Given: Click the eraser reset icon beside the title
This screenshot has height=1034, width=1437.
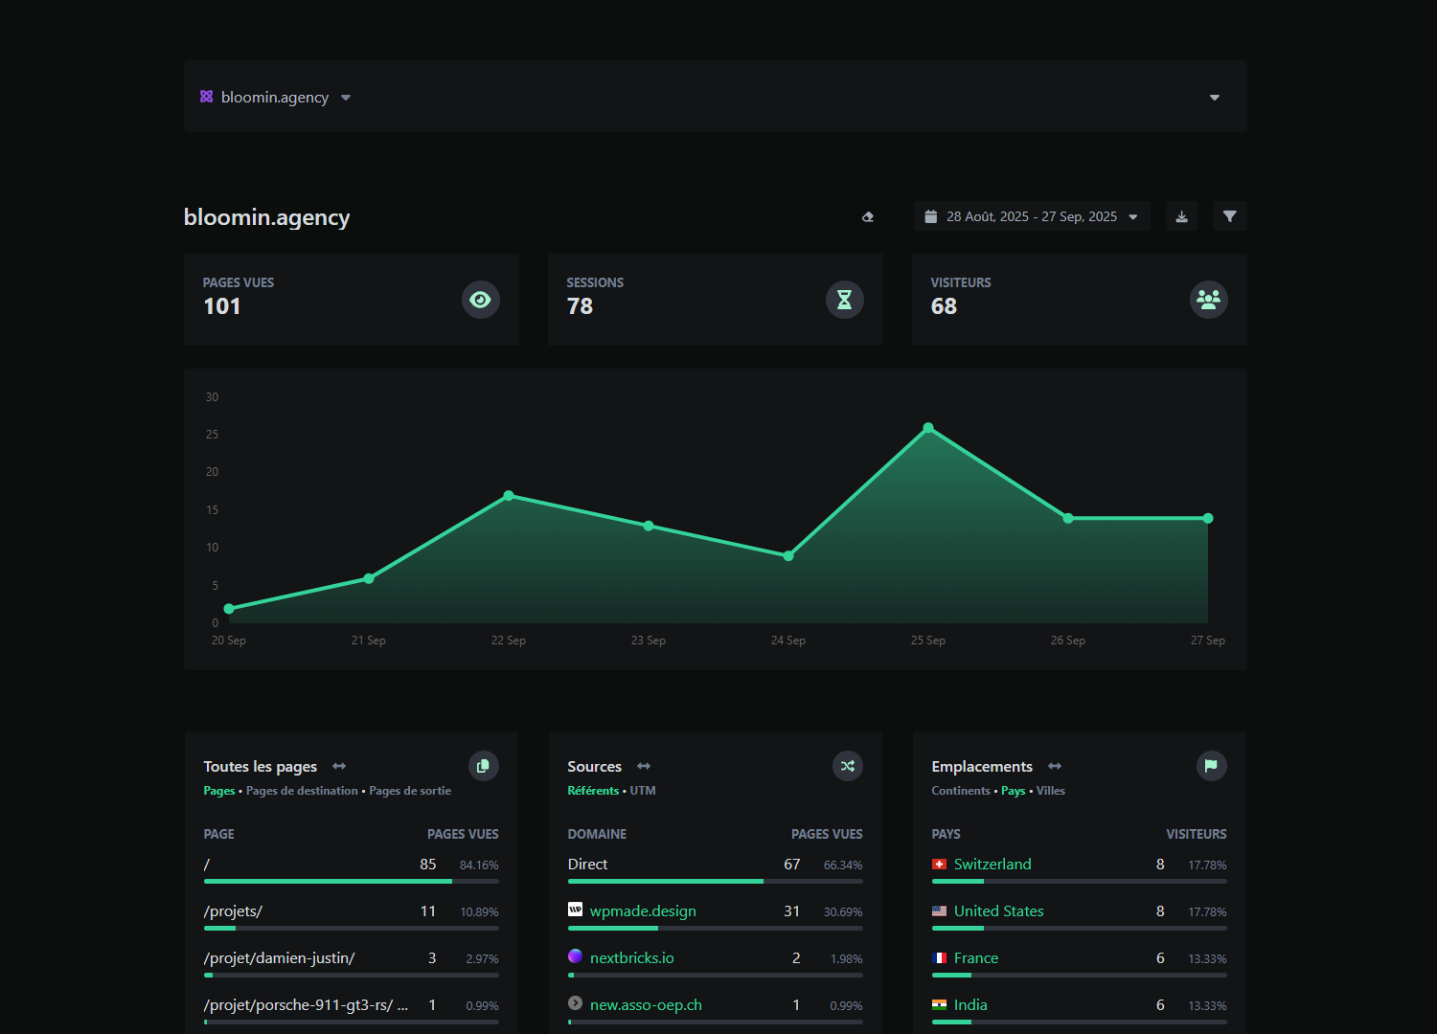Looking at the screenshot, I should (x=868, y=217).
